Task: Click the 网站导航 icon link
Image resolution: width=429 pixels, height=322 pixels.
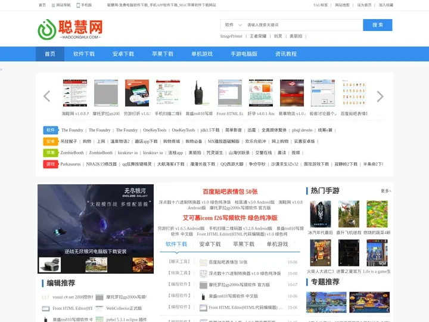Action: pyautogui.click(x=61, y=5)
